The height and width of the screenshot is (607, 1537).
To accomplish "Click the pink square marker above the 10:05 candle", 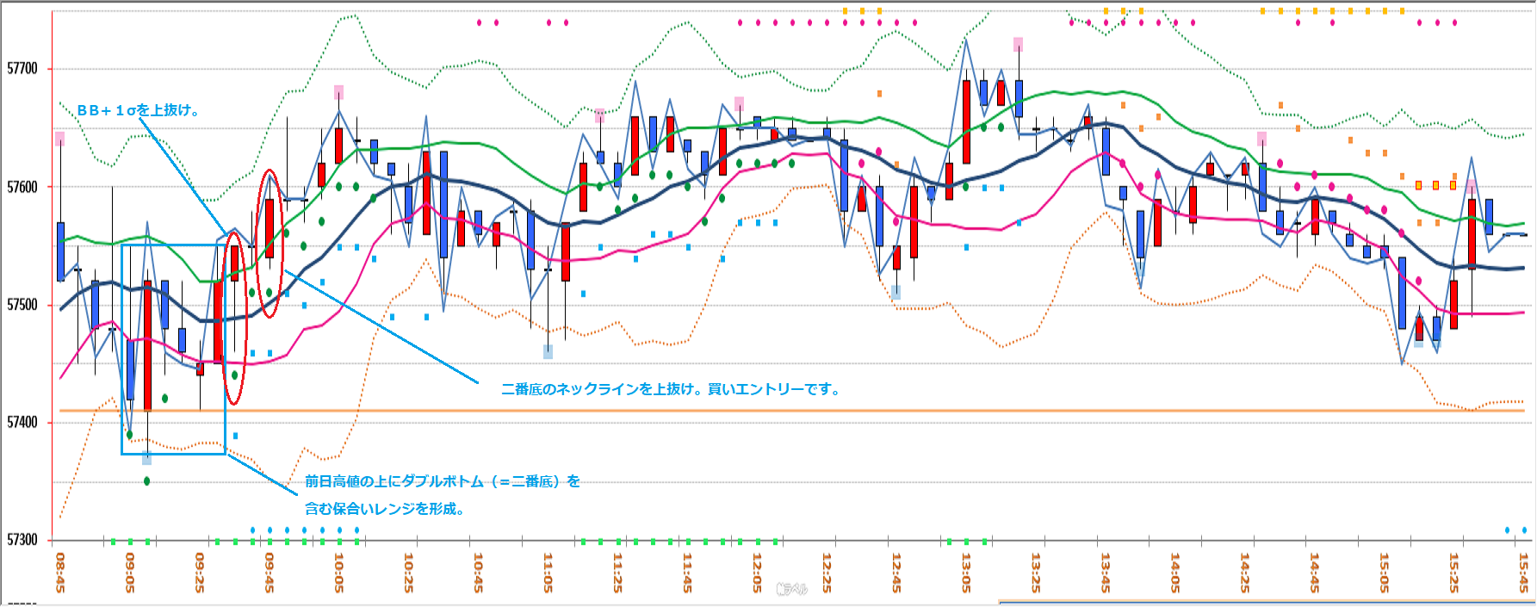I will (x=339, y=92).
